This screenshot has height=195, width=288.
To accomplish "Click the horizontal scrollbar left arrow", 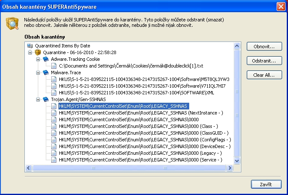I will 29,168.
